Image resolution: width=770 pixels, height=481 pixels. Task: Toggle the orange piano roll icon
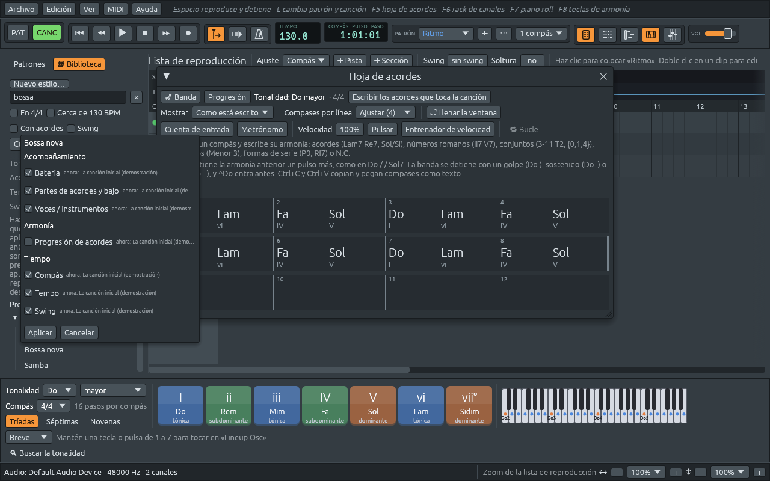pyautogui.click(x=651, y=34)
